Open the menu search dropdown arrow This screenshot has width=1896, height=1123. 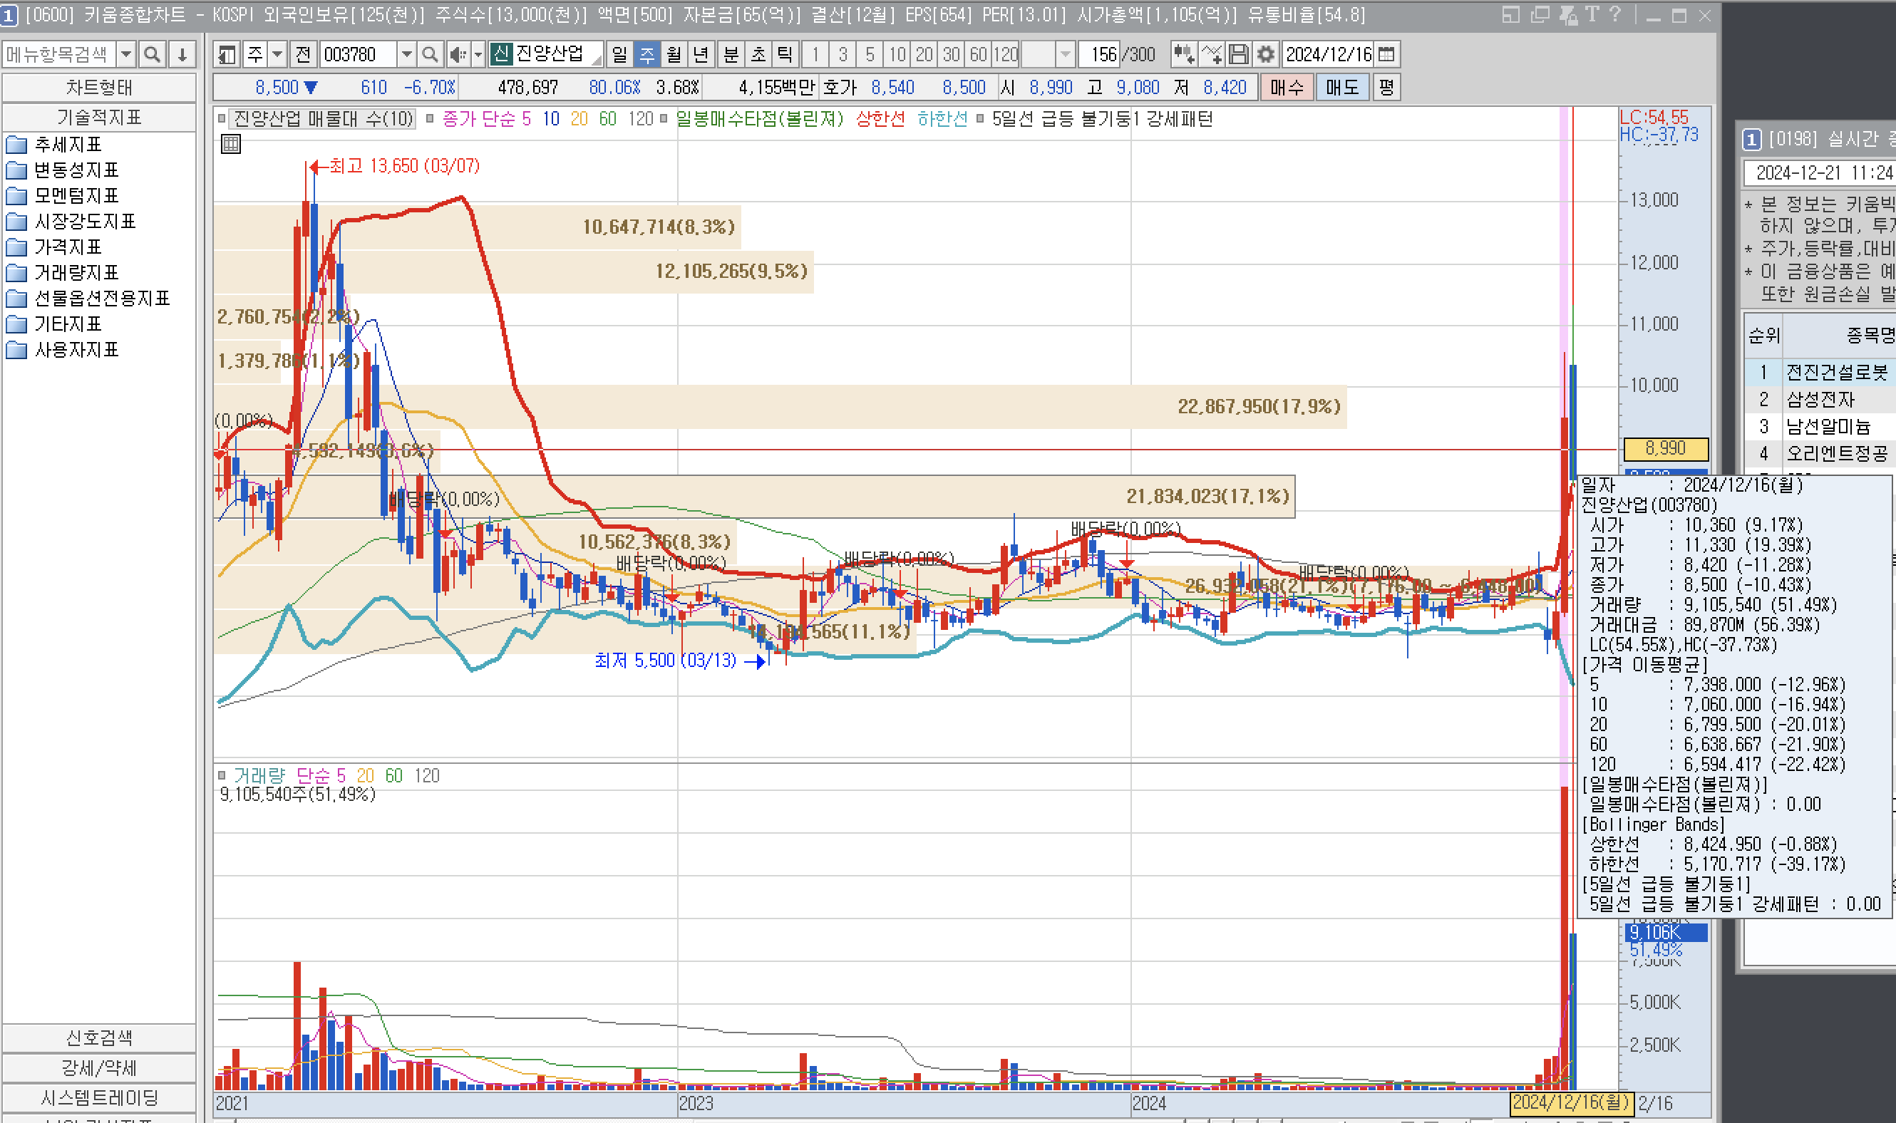[x=126, y=54]
